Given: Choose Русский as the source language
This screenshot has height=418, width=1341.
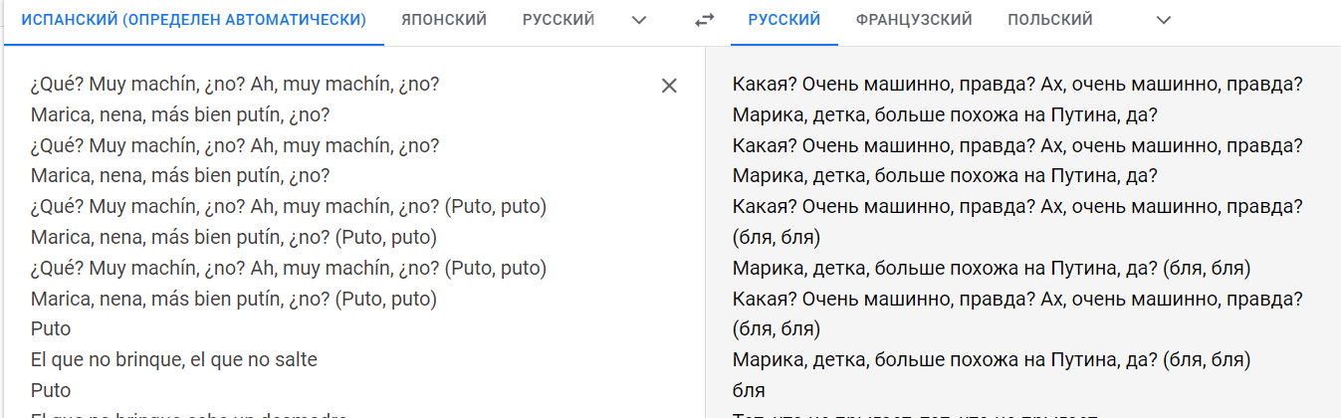Looking at the screenshot, I should [559, 20].
